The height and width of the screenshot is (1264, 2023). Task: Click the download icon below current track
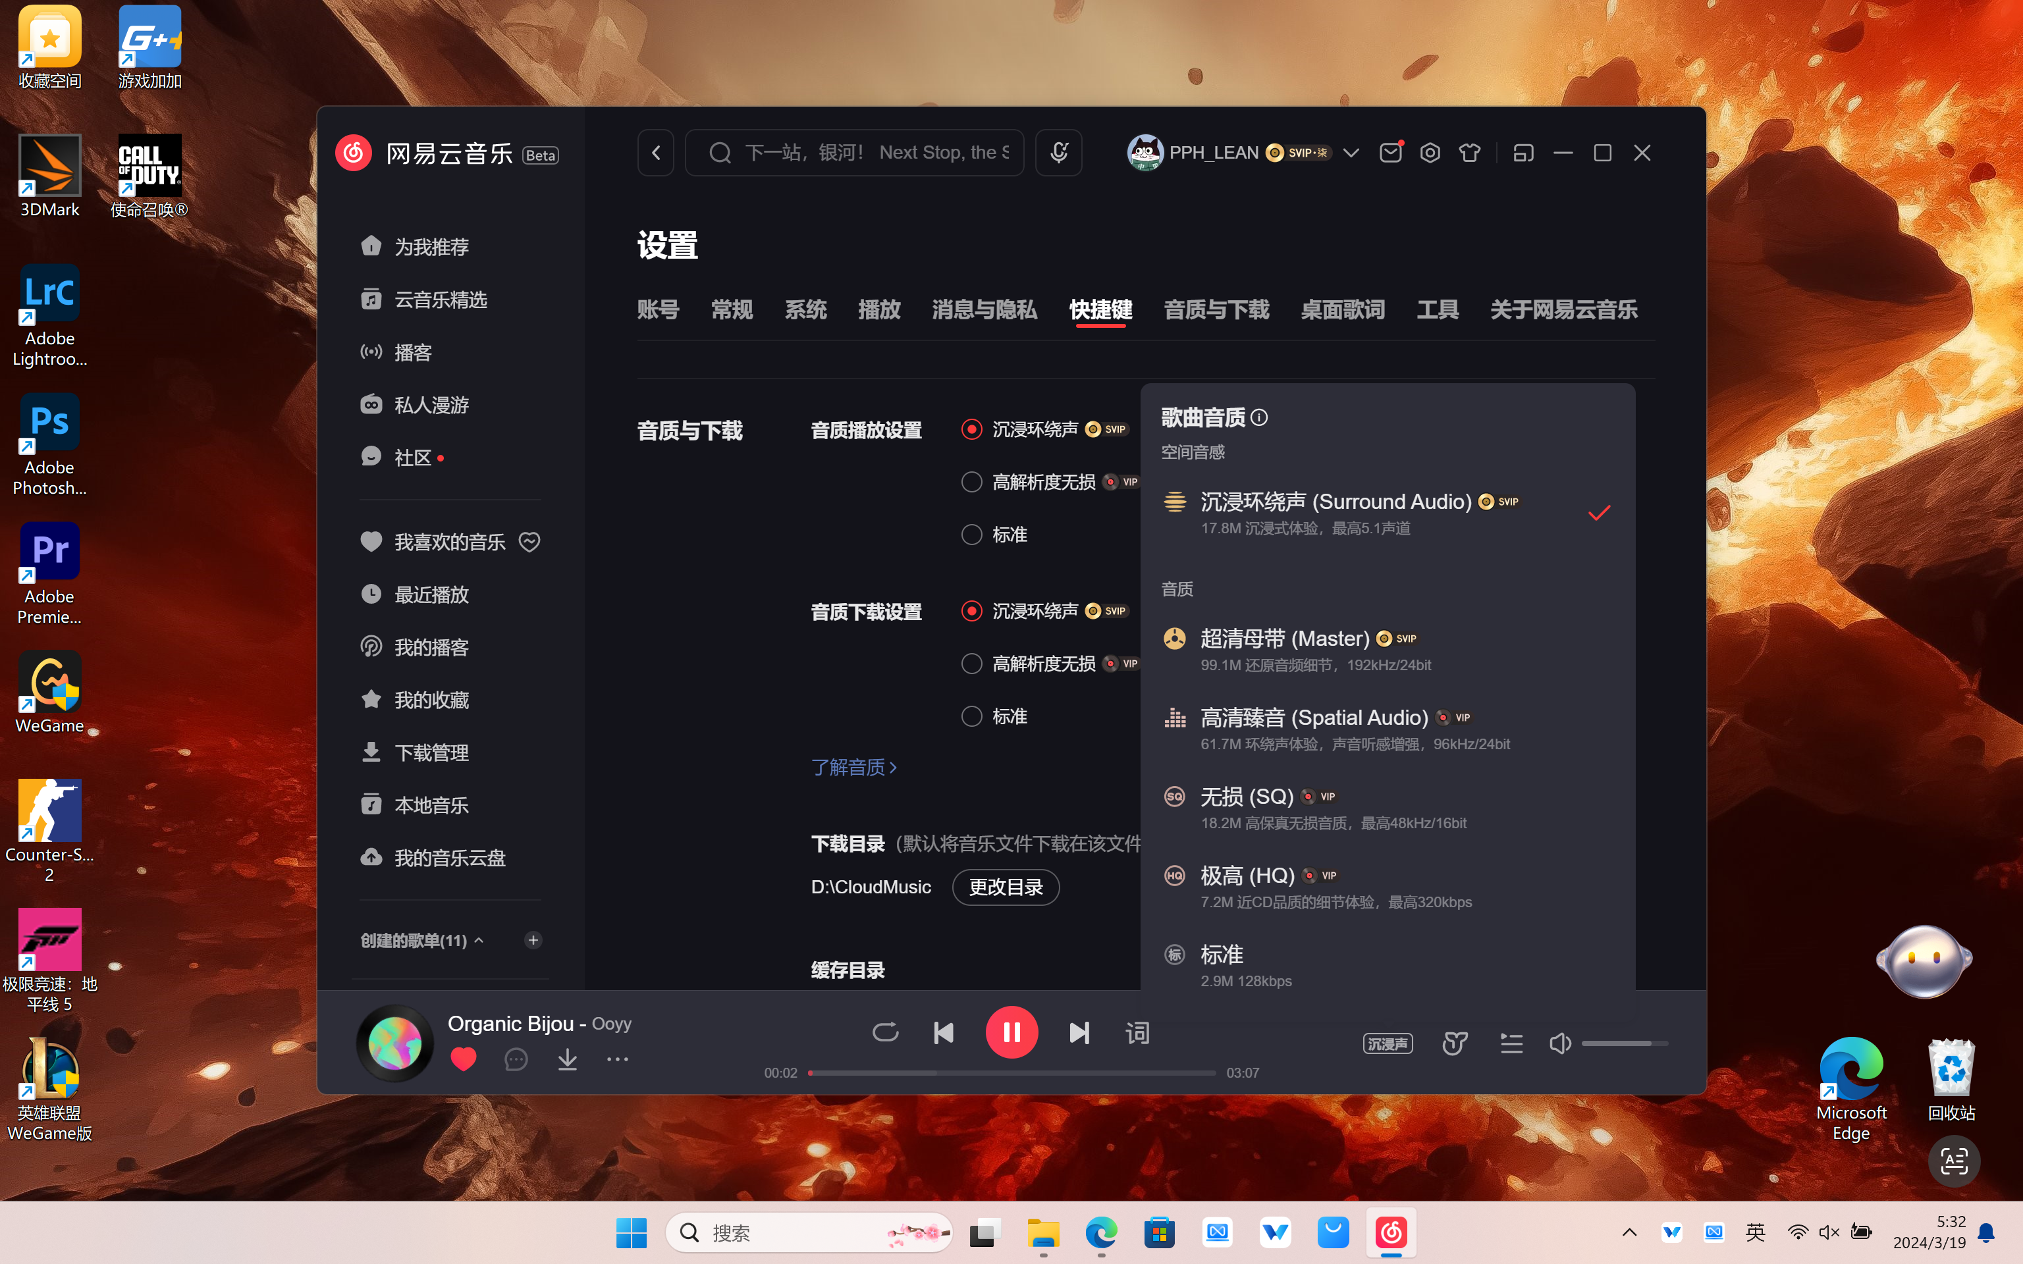click(566, 1059)
